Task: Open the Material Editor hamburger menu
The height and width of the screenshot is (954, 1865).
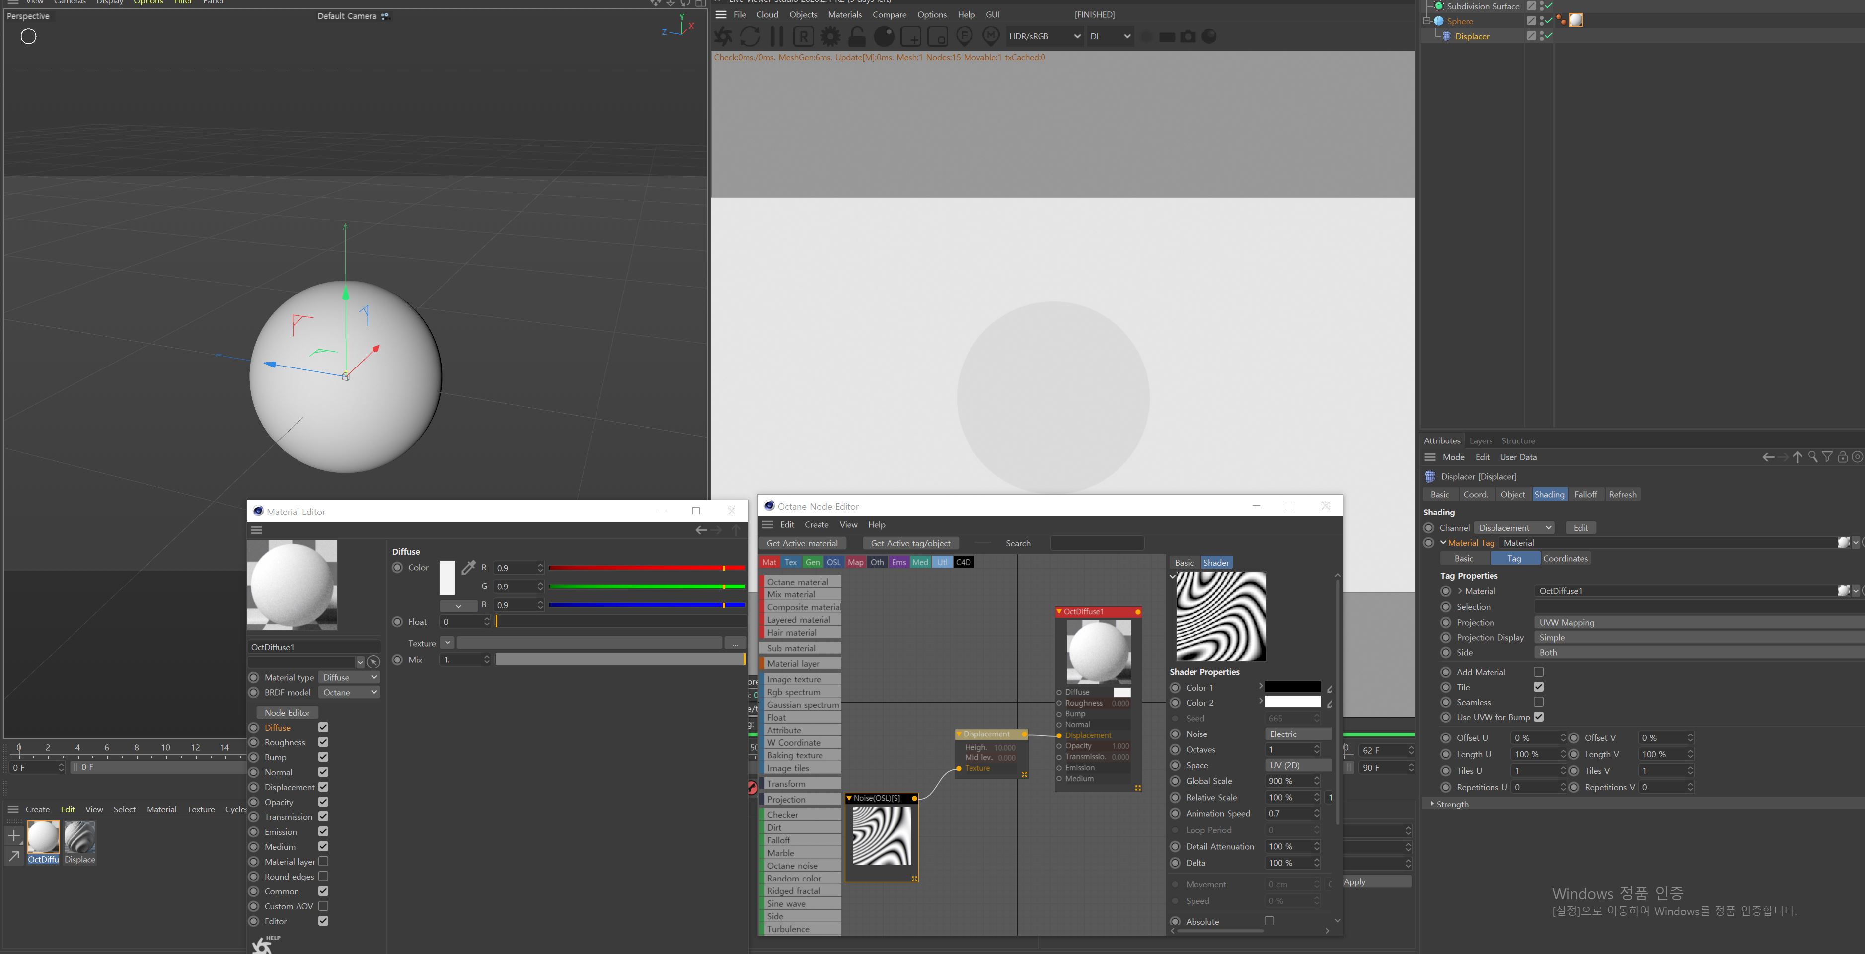Action: [256, 530]
